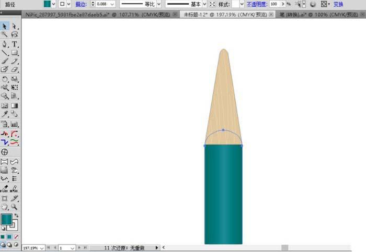
Task: Select the Blend tool
Action: tap(15, 114)
